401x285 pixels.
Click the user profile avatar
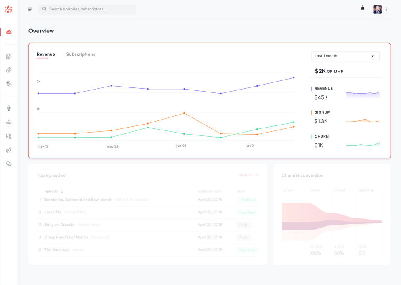[x=378, y=10]
